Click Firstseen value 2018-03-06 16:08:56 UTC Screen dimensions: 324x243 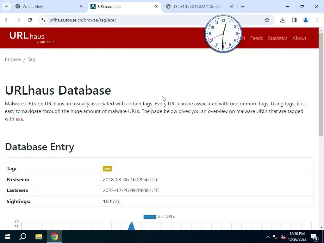[131, 180]
